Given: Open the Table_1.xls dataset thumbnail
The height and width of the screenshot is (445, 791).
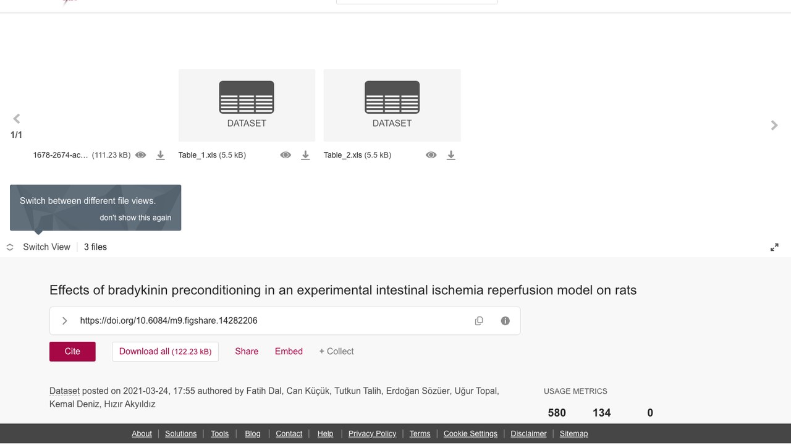Looking at the screenshot, I should coord(247,105).
